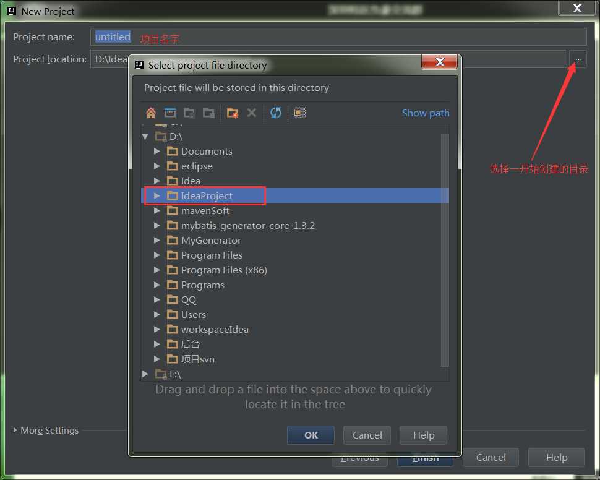Expand the Documents folder
Image resolution: width=600 pixels, height=480 pixels.
tap(156, 151)
